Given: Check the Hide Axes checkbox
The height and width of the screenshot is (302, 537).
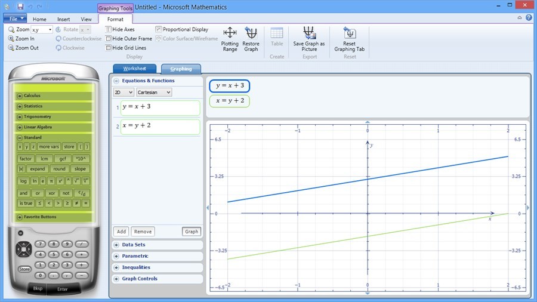Looking at the screenshot, I should (108, 29).
